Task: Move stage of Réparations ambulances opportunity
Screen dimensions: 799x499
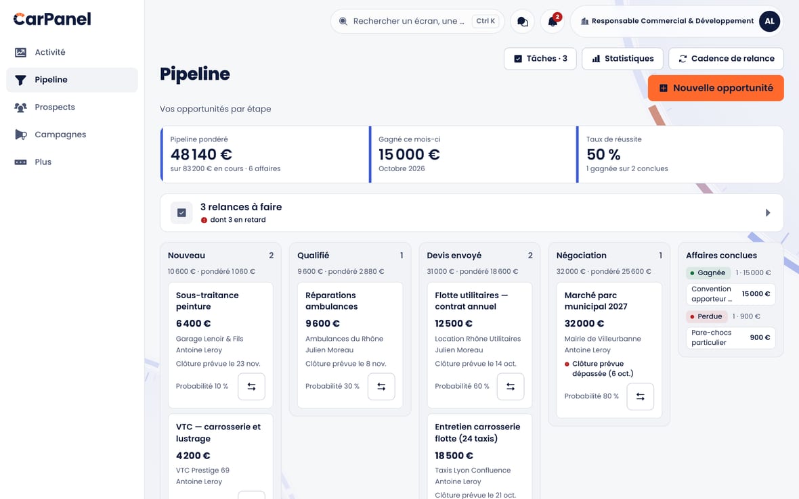Action: click(x=381, y=387)
